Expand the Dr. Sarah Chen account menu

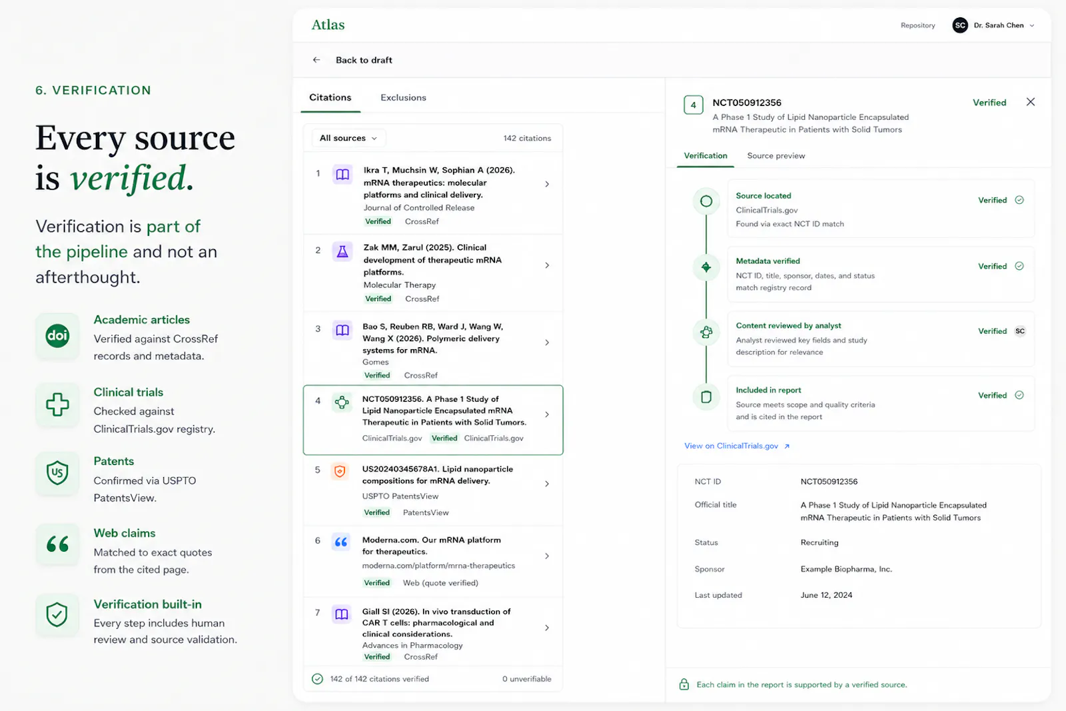[1032, 25]
